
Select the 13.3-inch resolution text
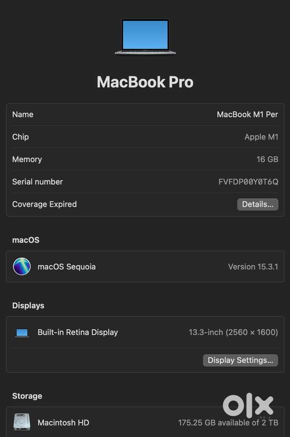click(233, 333)
